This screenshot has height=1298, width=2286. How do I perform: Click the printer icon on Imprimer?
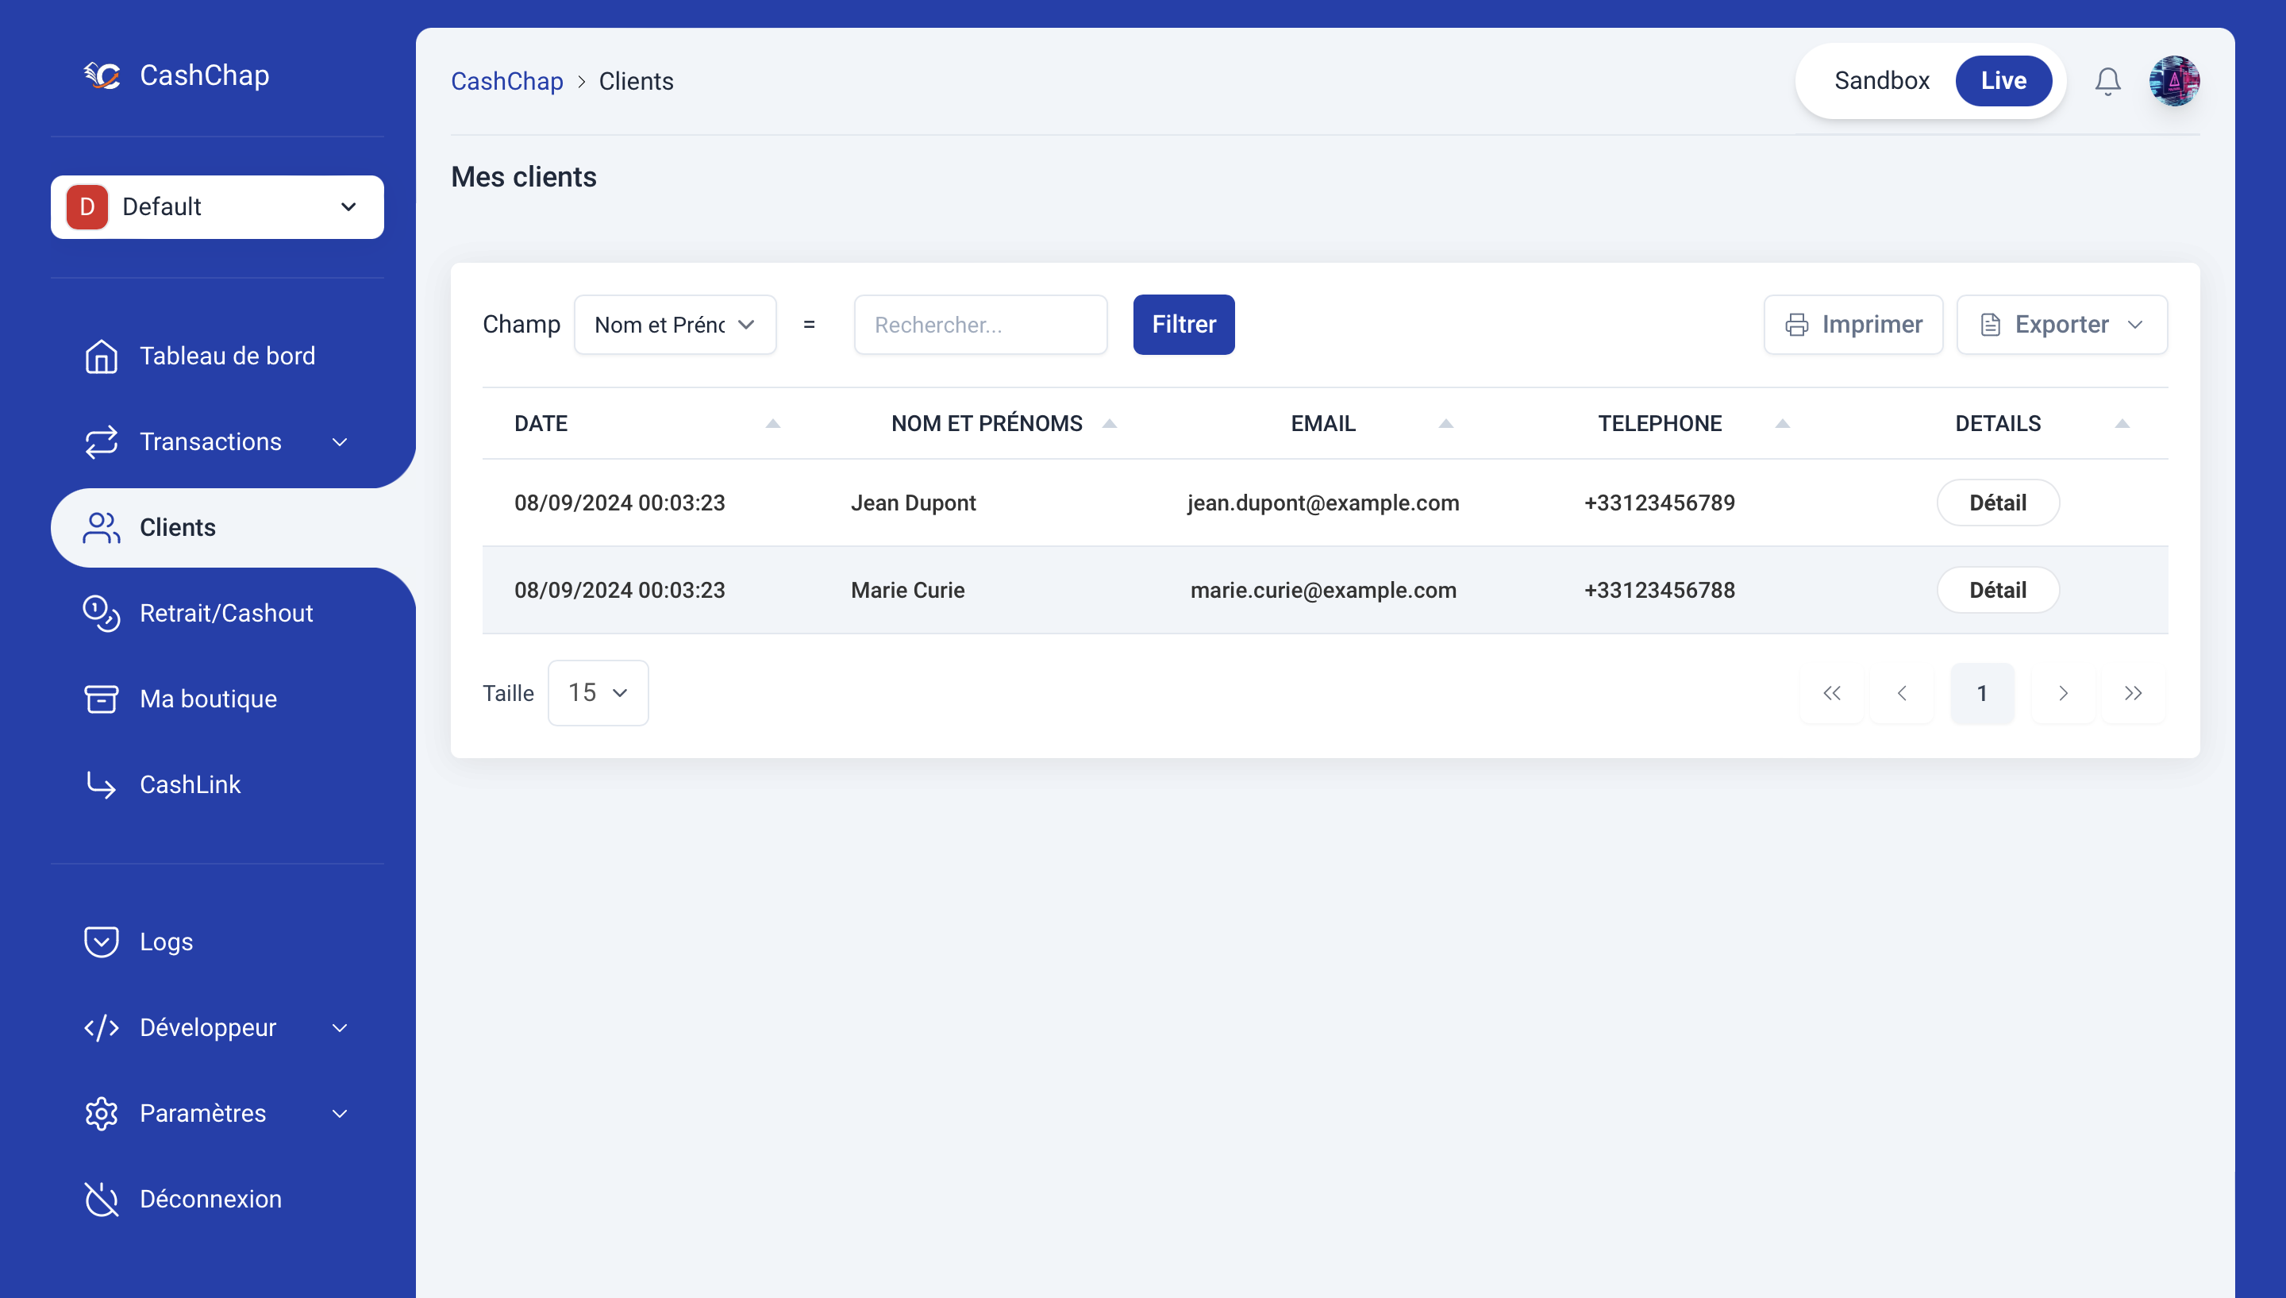pyautogui.click(x=1797, y=325)
